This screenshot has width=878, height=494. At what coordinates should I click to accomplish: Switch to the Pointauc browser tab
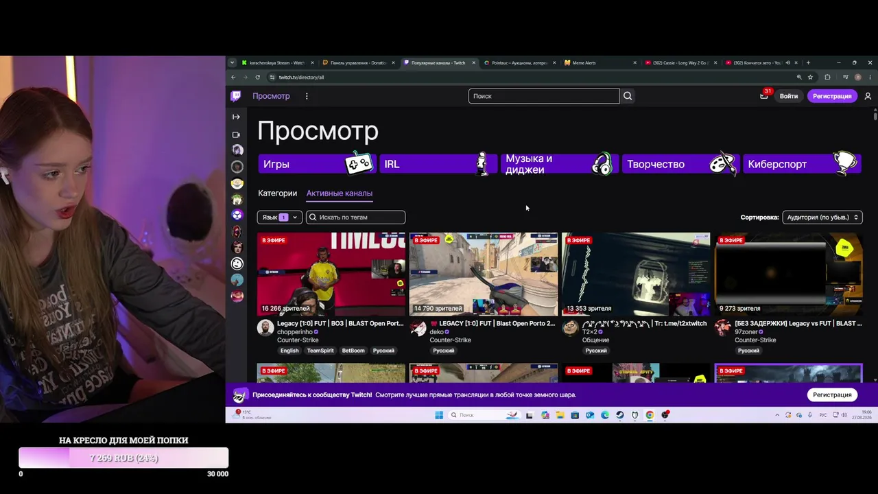click(519, 62)
